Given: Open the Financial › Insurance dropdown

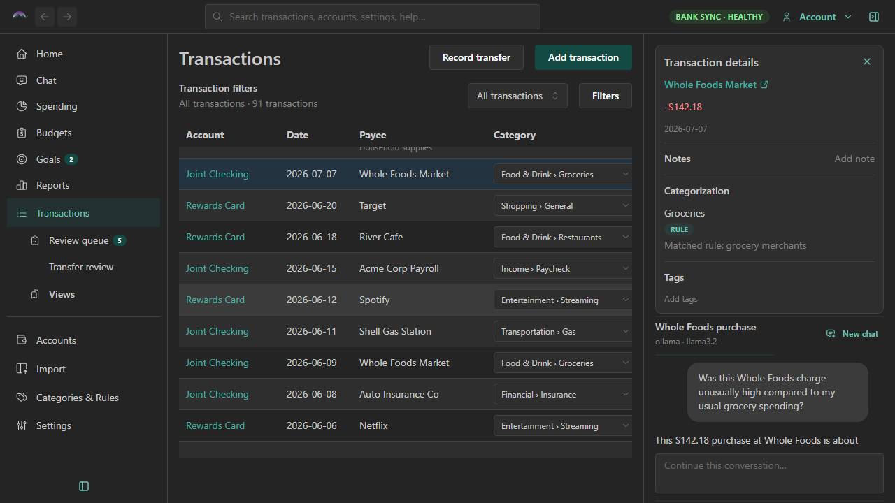Looking at the screenshot, I should (564, 394).
